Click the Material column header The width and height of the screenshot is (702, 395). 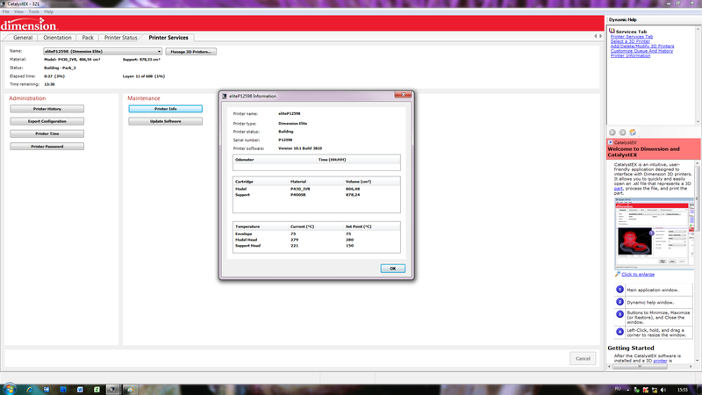298,182
